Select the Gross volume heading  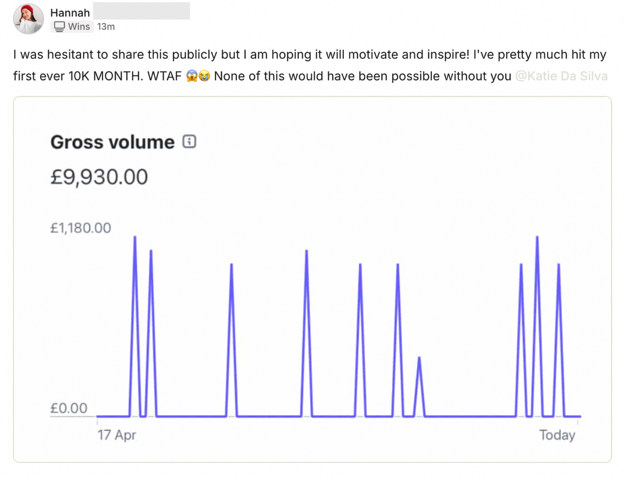point(112,142)
